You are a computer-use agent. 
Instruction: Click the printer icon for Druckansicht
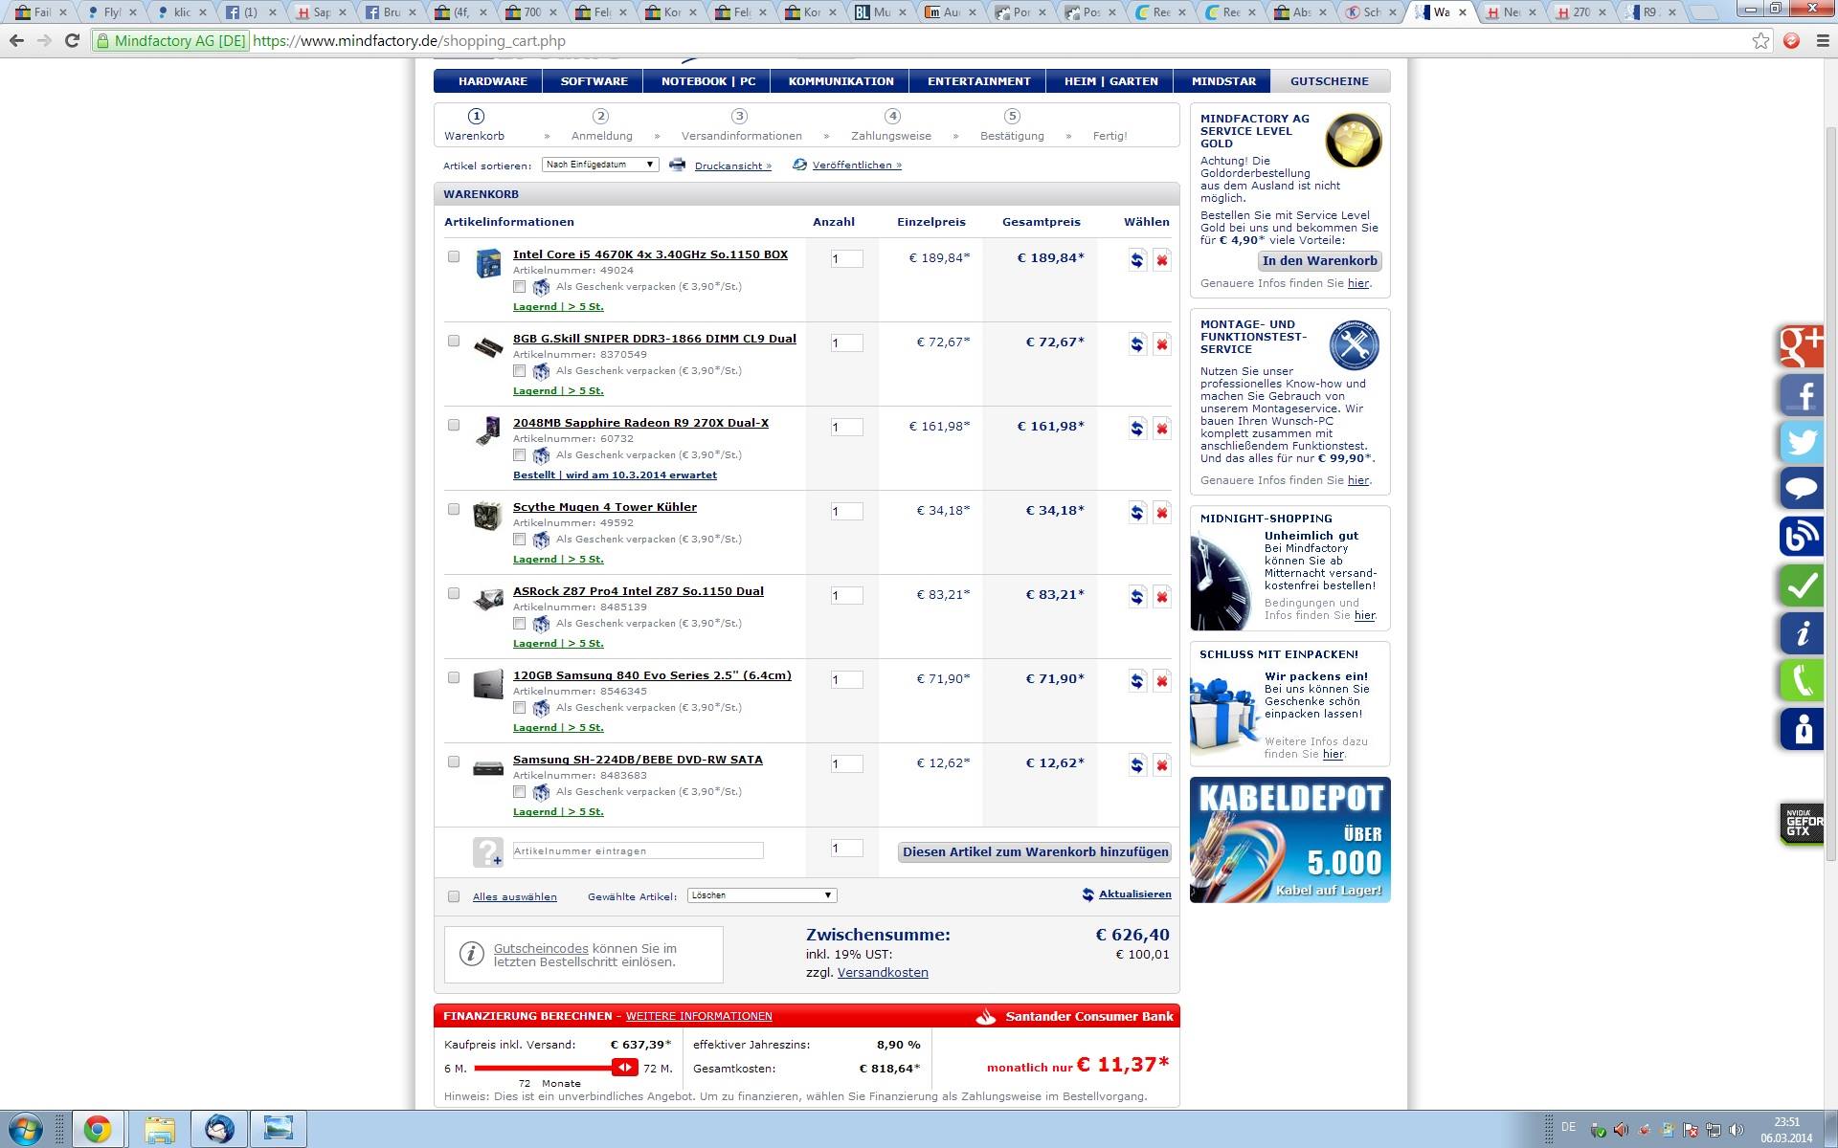(677, 165)
